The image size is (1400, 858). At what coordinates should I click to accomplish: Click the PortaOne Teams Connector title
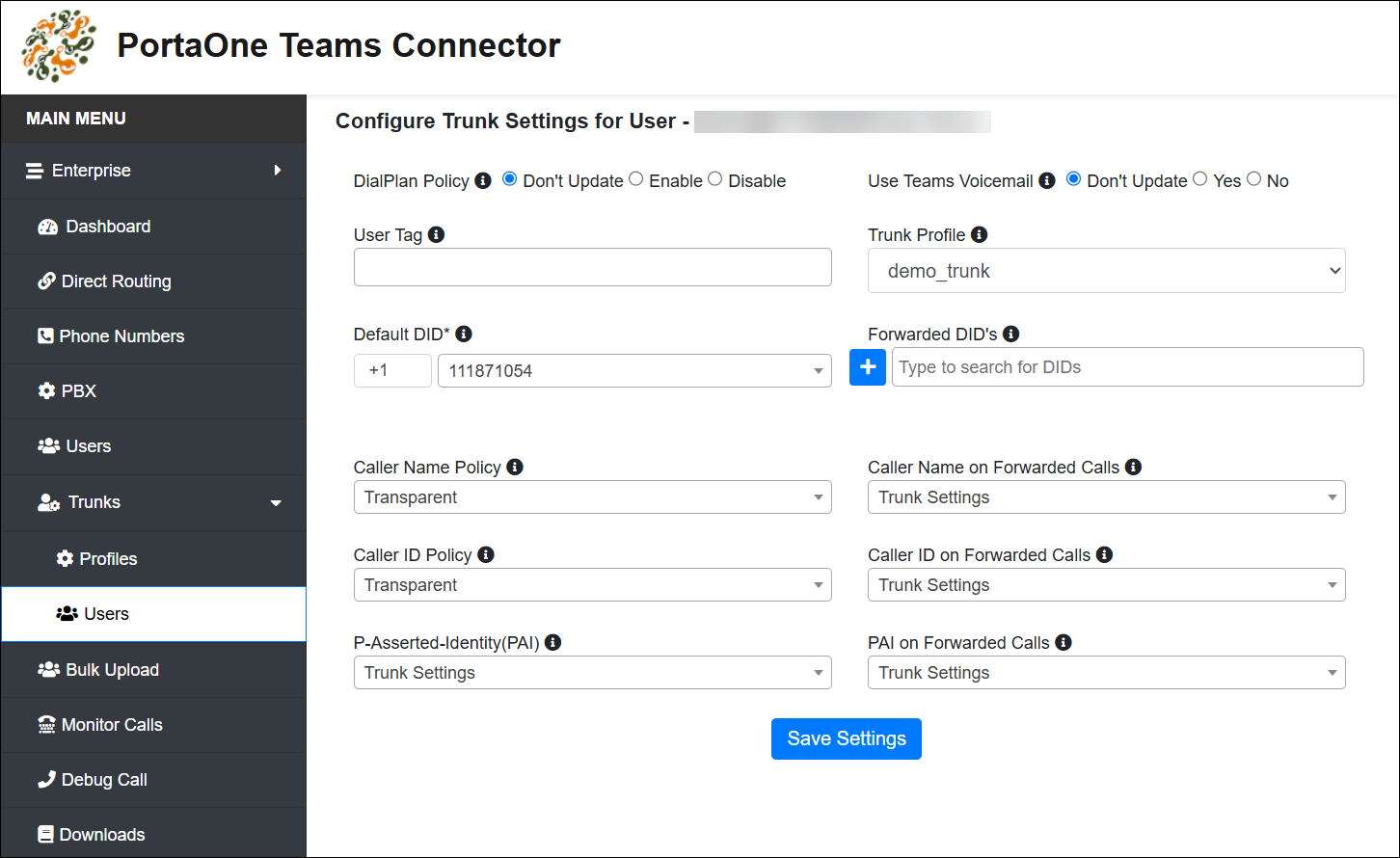point(338,45)
